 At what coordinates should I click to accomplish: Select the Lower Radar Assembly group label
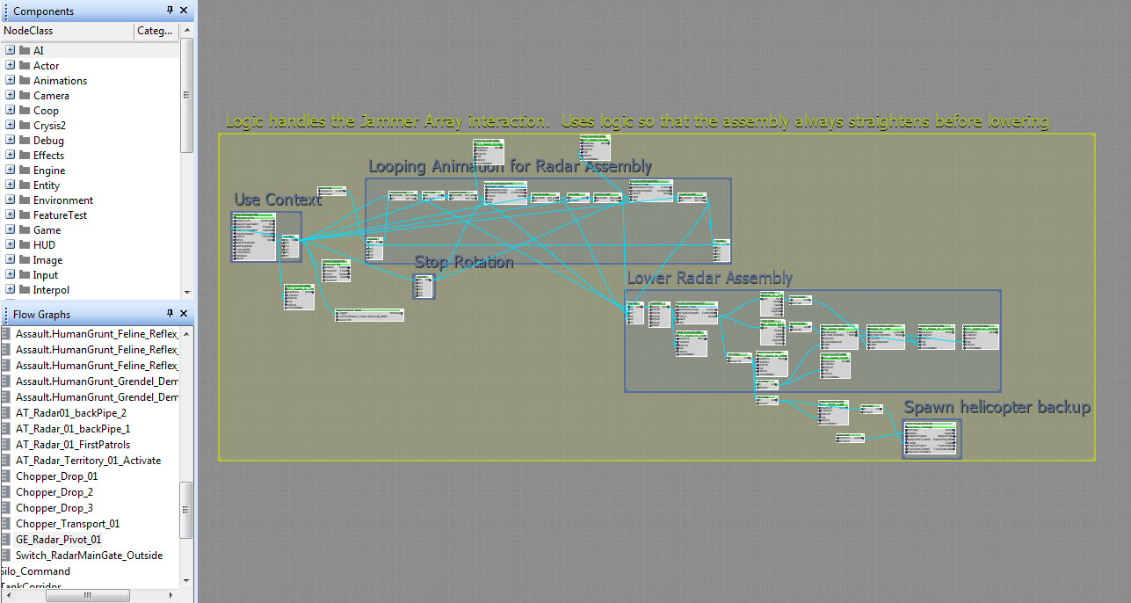point(709,279)
